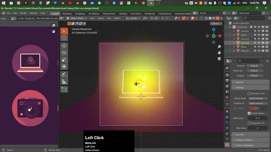
Task: Collapse the Collection tree item
Action: [230, 27]
